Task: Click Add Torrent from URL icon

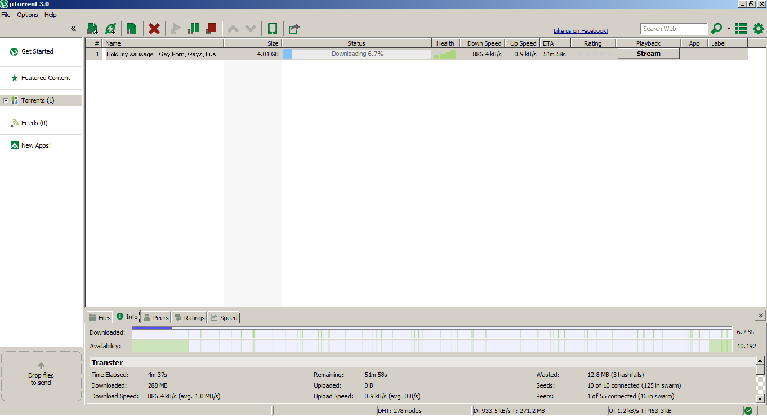Action: (x=110, y=29)
